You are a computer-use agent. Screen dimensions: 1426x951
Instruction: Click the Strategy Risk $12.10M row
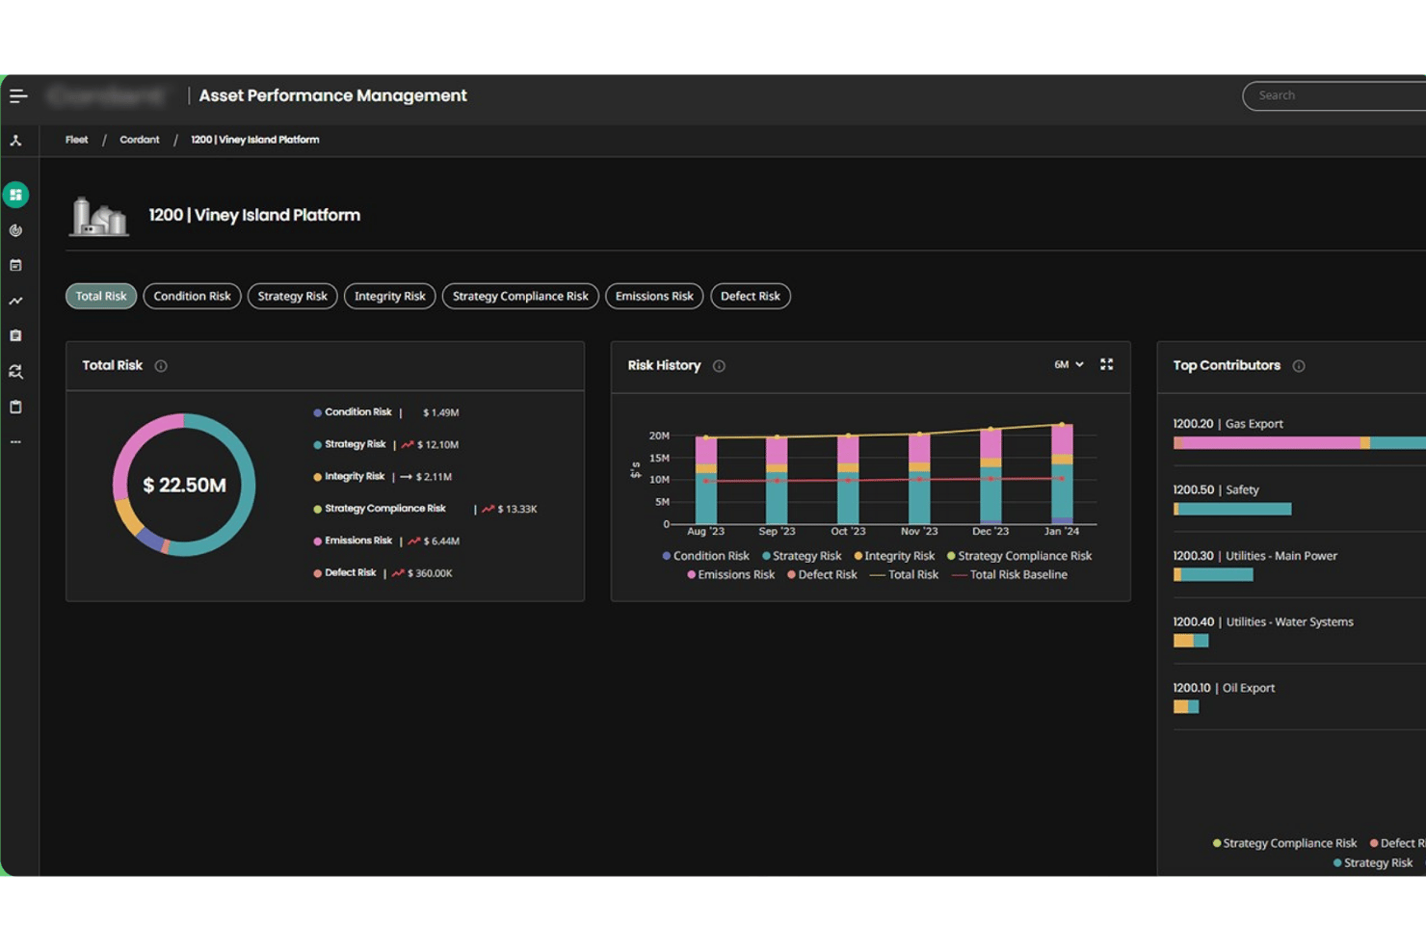[386, 444]
